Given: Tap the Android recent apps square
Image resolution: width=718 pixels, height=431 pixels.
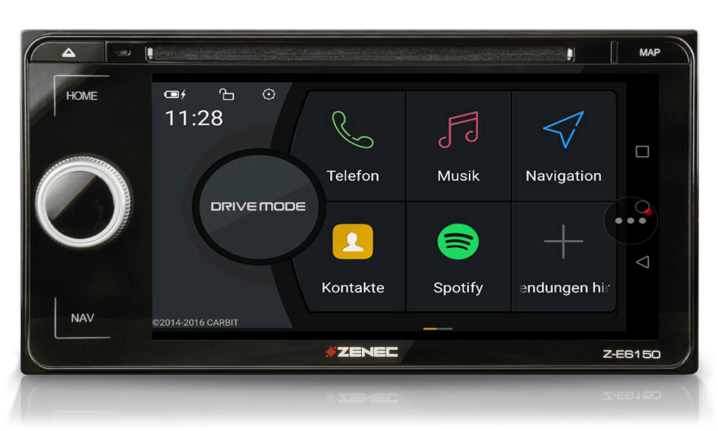Looking at the screenshot, I should click(x=643, y=152).
